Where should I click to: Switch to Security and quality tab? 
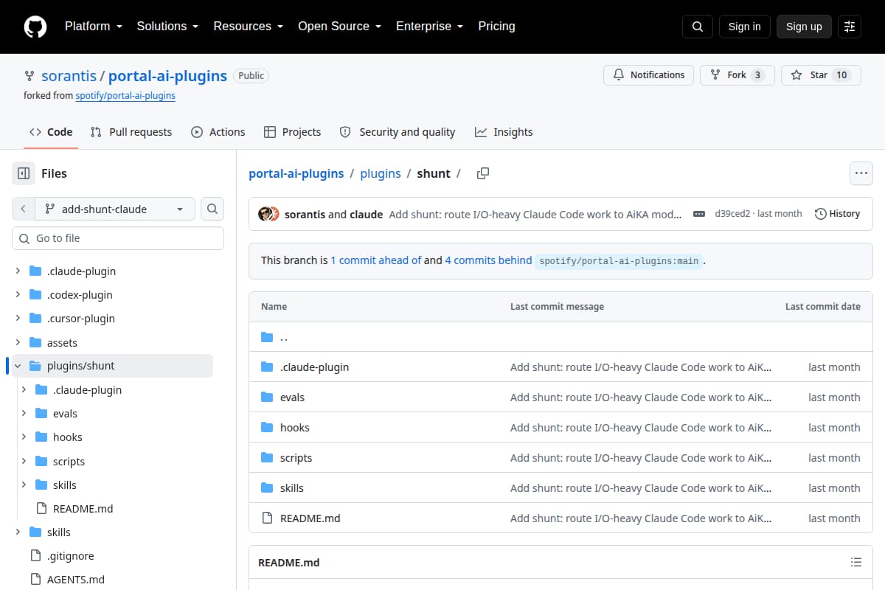(397, 132)
